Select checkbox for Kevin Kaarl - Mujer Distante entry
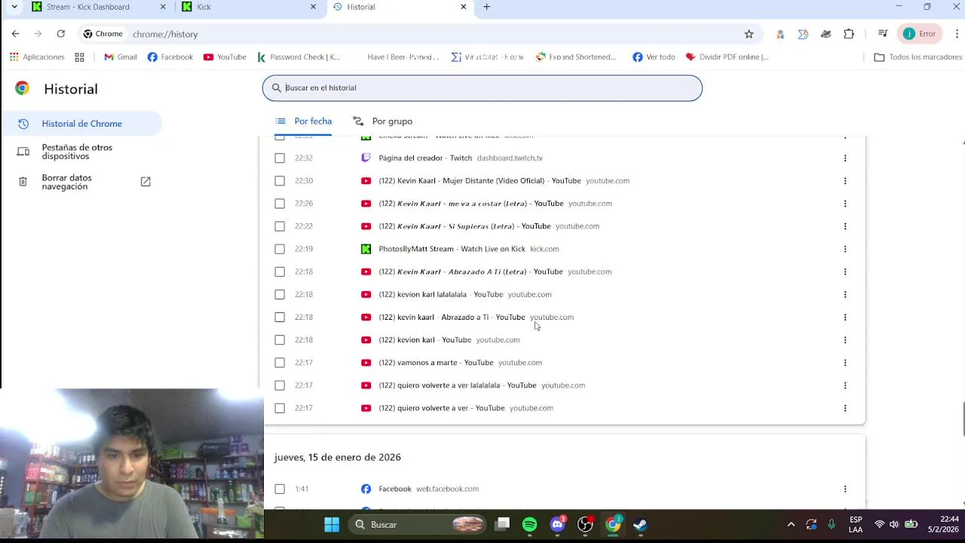Image resolution: width=965 pixels, height=543 pixels. [x=280, y=181]
